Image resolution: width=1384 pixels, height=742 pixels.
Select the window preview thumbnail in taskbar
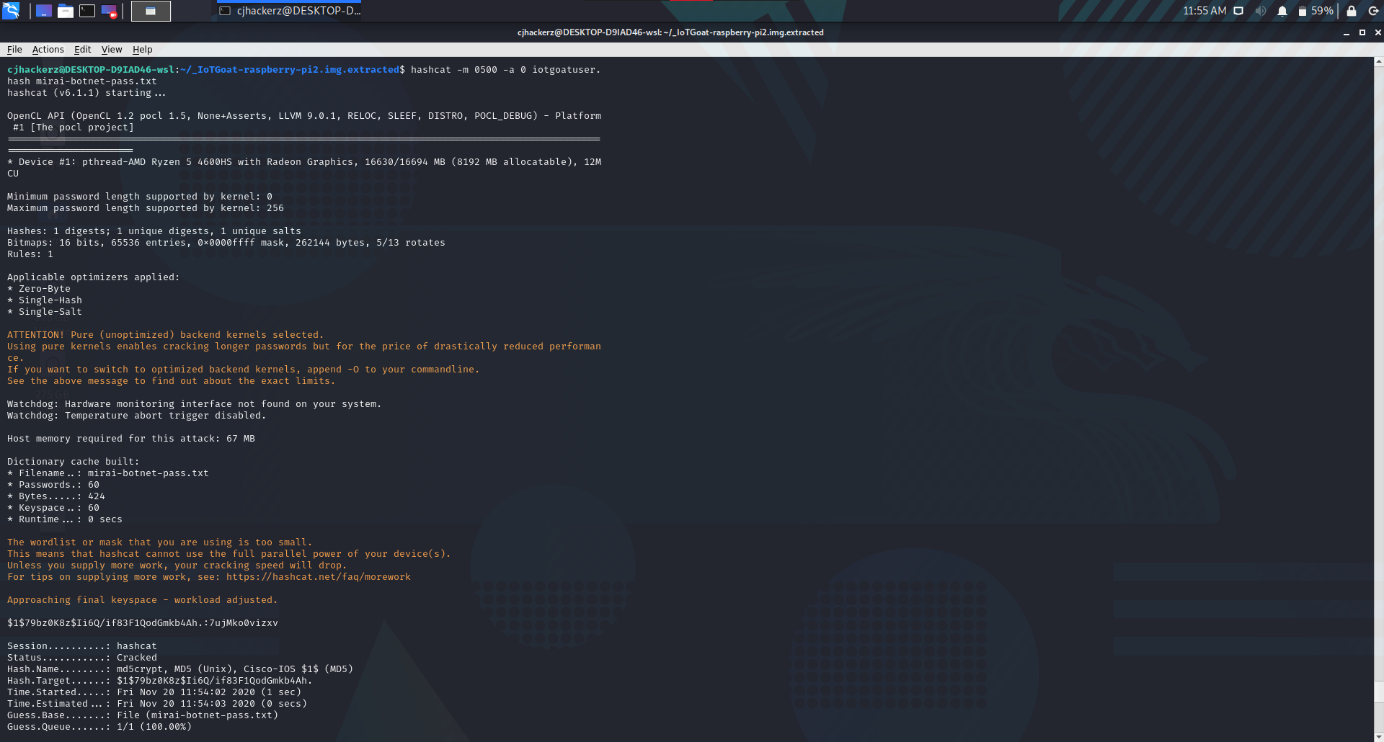tap(151, 11)
